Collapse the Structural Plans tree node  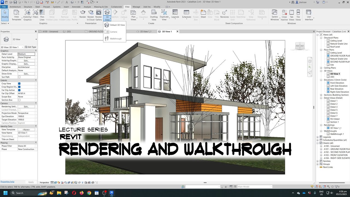[x=321, y=38]
